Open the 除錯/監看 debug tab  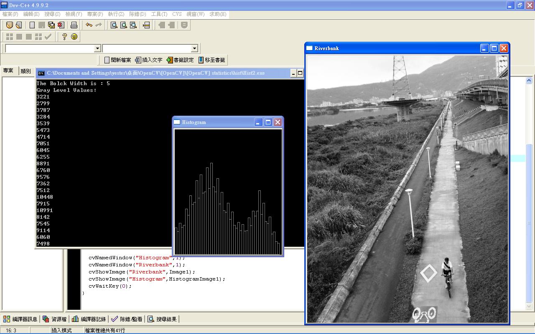coord(127,319)
